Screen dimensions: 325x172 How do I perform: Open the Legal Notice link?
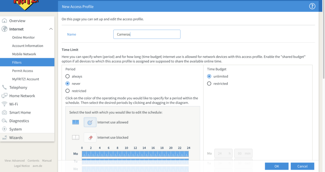click(22, 166)
